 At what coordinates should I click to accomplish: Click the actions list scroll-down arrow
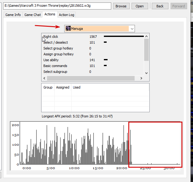click(x=146, y=73)
